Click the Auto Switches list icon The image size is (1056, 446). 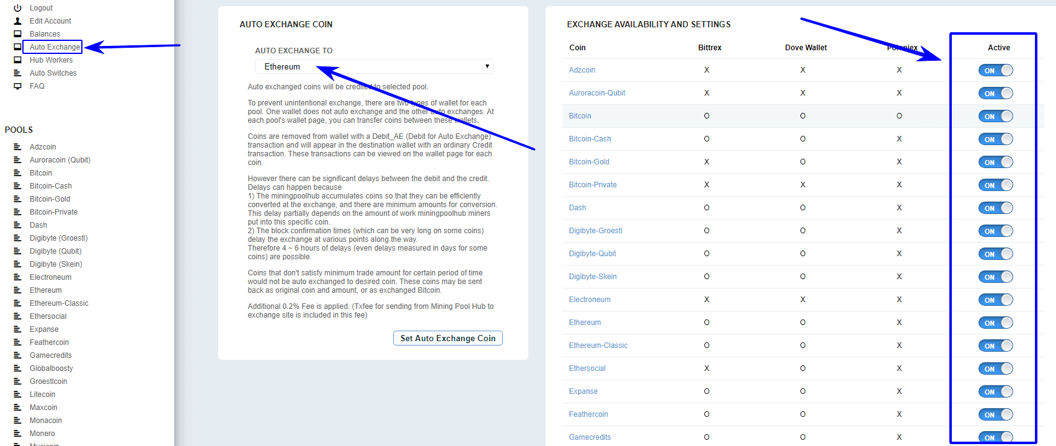17,73
